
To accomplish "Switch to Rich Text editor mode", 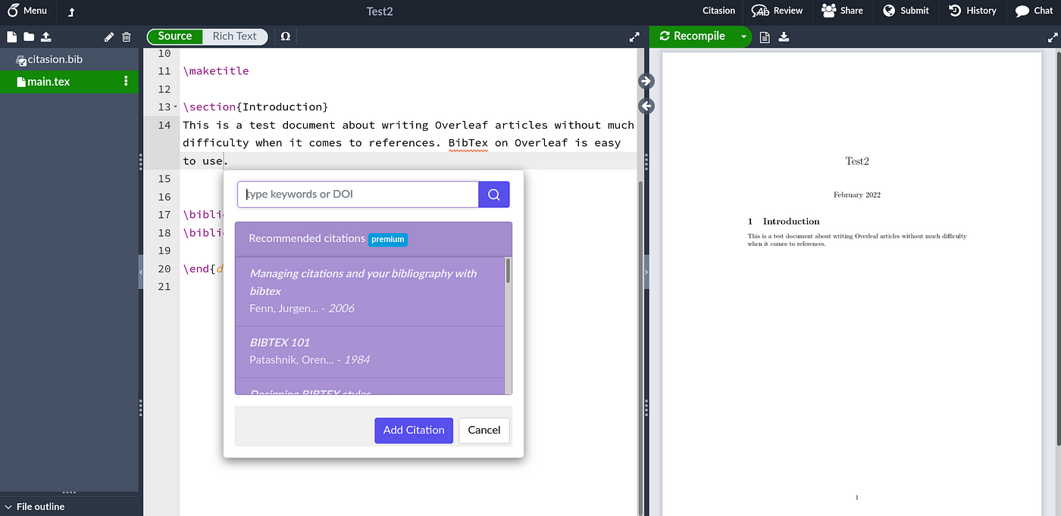I will coord(235,36).
